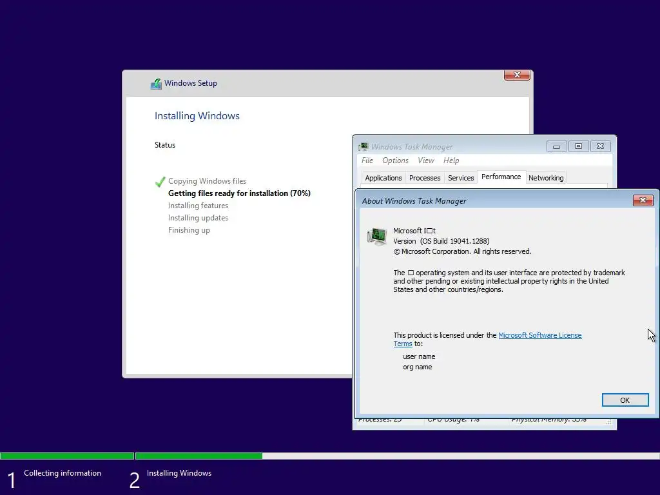Click OK in the About dialog

point(625,400)
